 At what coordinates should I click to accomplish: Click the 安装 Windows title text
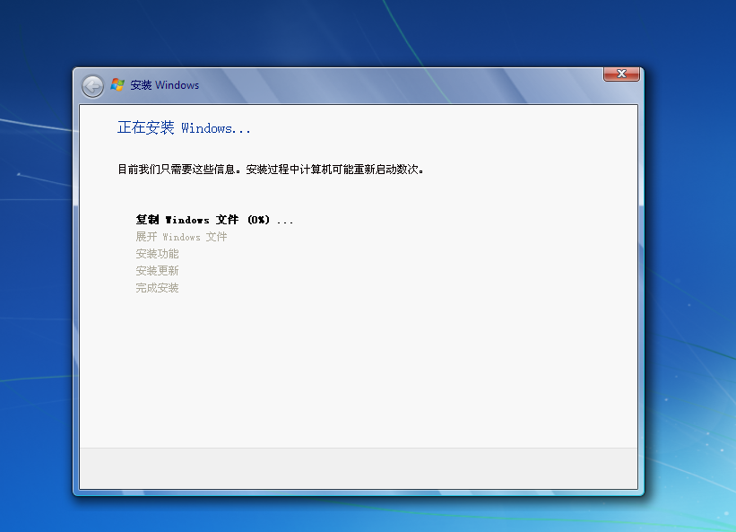(165, 85)
